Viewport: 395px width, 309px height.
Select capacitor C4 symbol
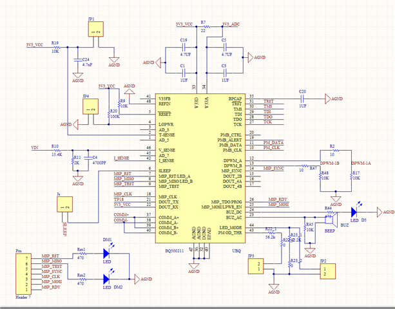pos(88,158)
